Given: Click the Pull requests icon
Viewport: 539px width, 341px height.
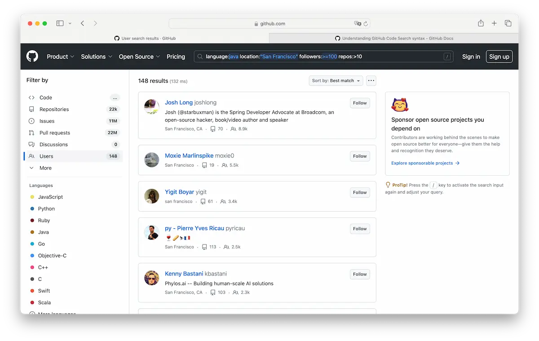Looking at the screenshot, I should (31, 133).
